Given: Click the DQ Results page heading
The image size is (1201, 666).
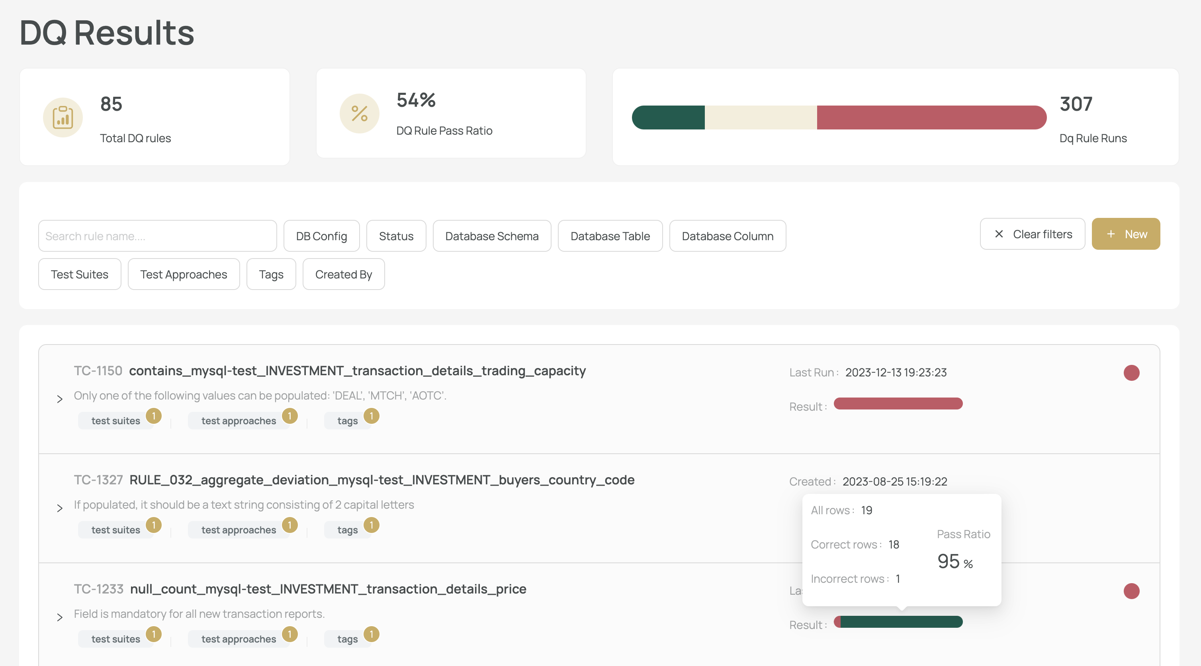Looking at the screenshot, I should [107, 32].
